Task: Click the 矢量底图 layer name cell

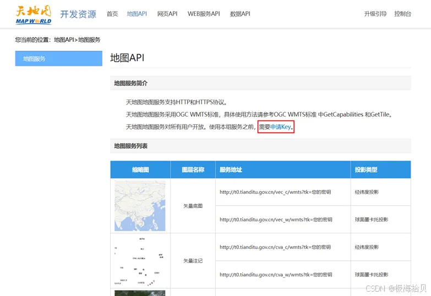Action: point(193,206)
